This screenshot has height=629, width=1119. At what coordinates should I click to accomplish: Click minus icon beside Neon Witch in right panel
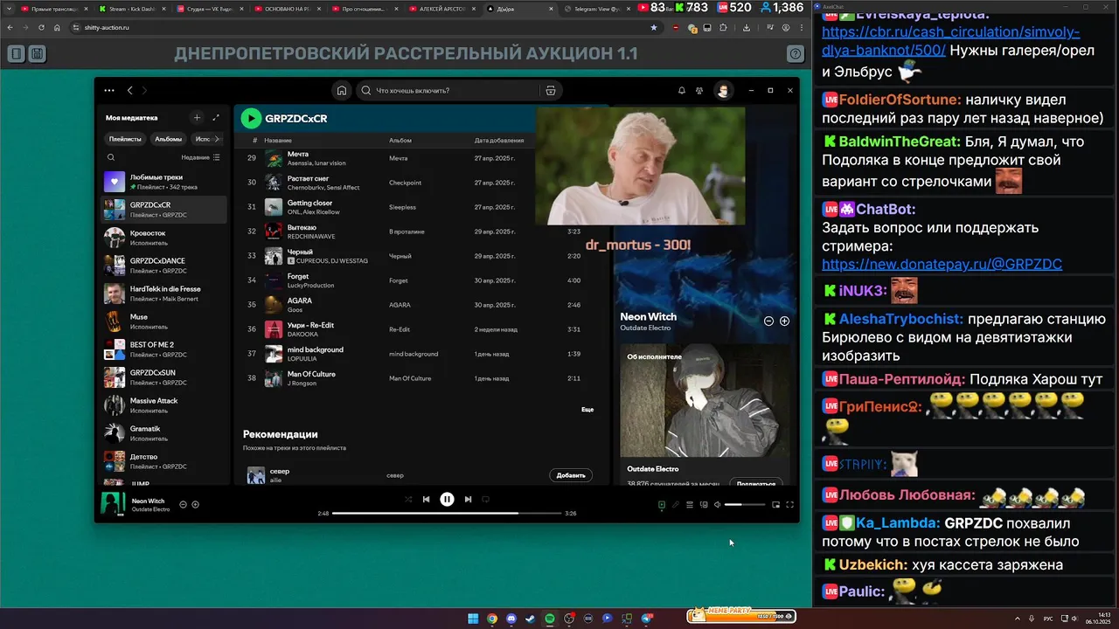768,321
